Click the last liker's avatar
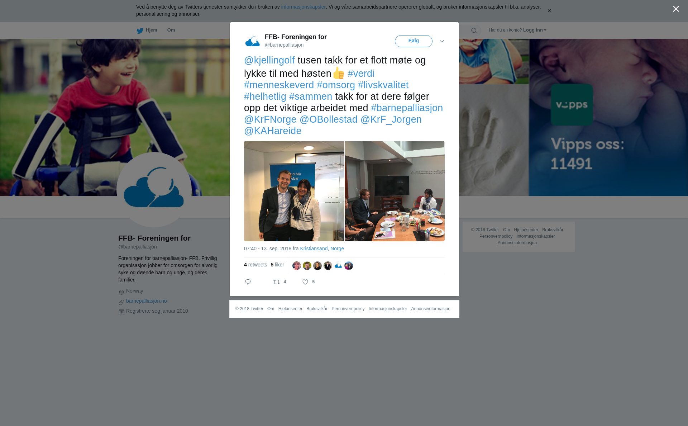Viewport: 688px width, 426px height. click(349, 266)
